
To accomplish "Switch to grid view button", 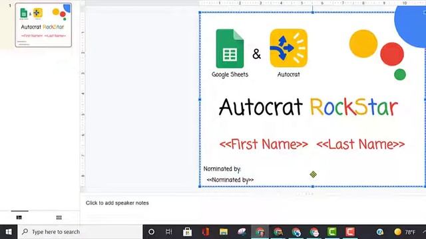I will (59, 217).
